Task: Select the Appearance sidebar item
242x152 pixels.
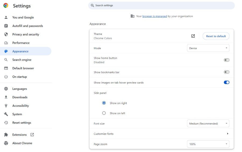Action: click(26, 51)
